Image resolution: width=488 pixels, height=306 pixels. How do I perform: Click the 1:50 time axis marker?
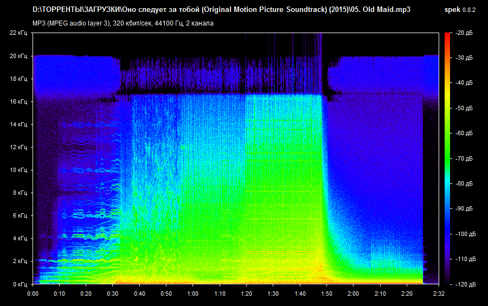tap(326, 294)
